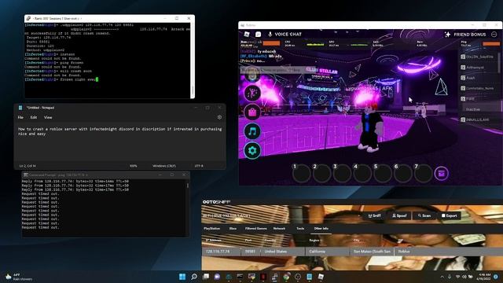Click the Windows (CRLF) status entry
Screen dimensions: 503x283
click(164, 166)
